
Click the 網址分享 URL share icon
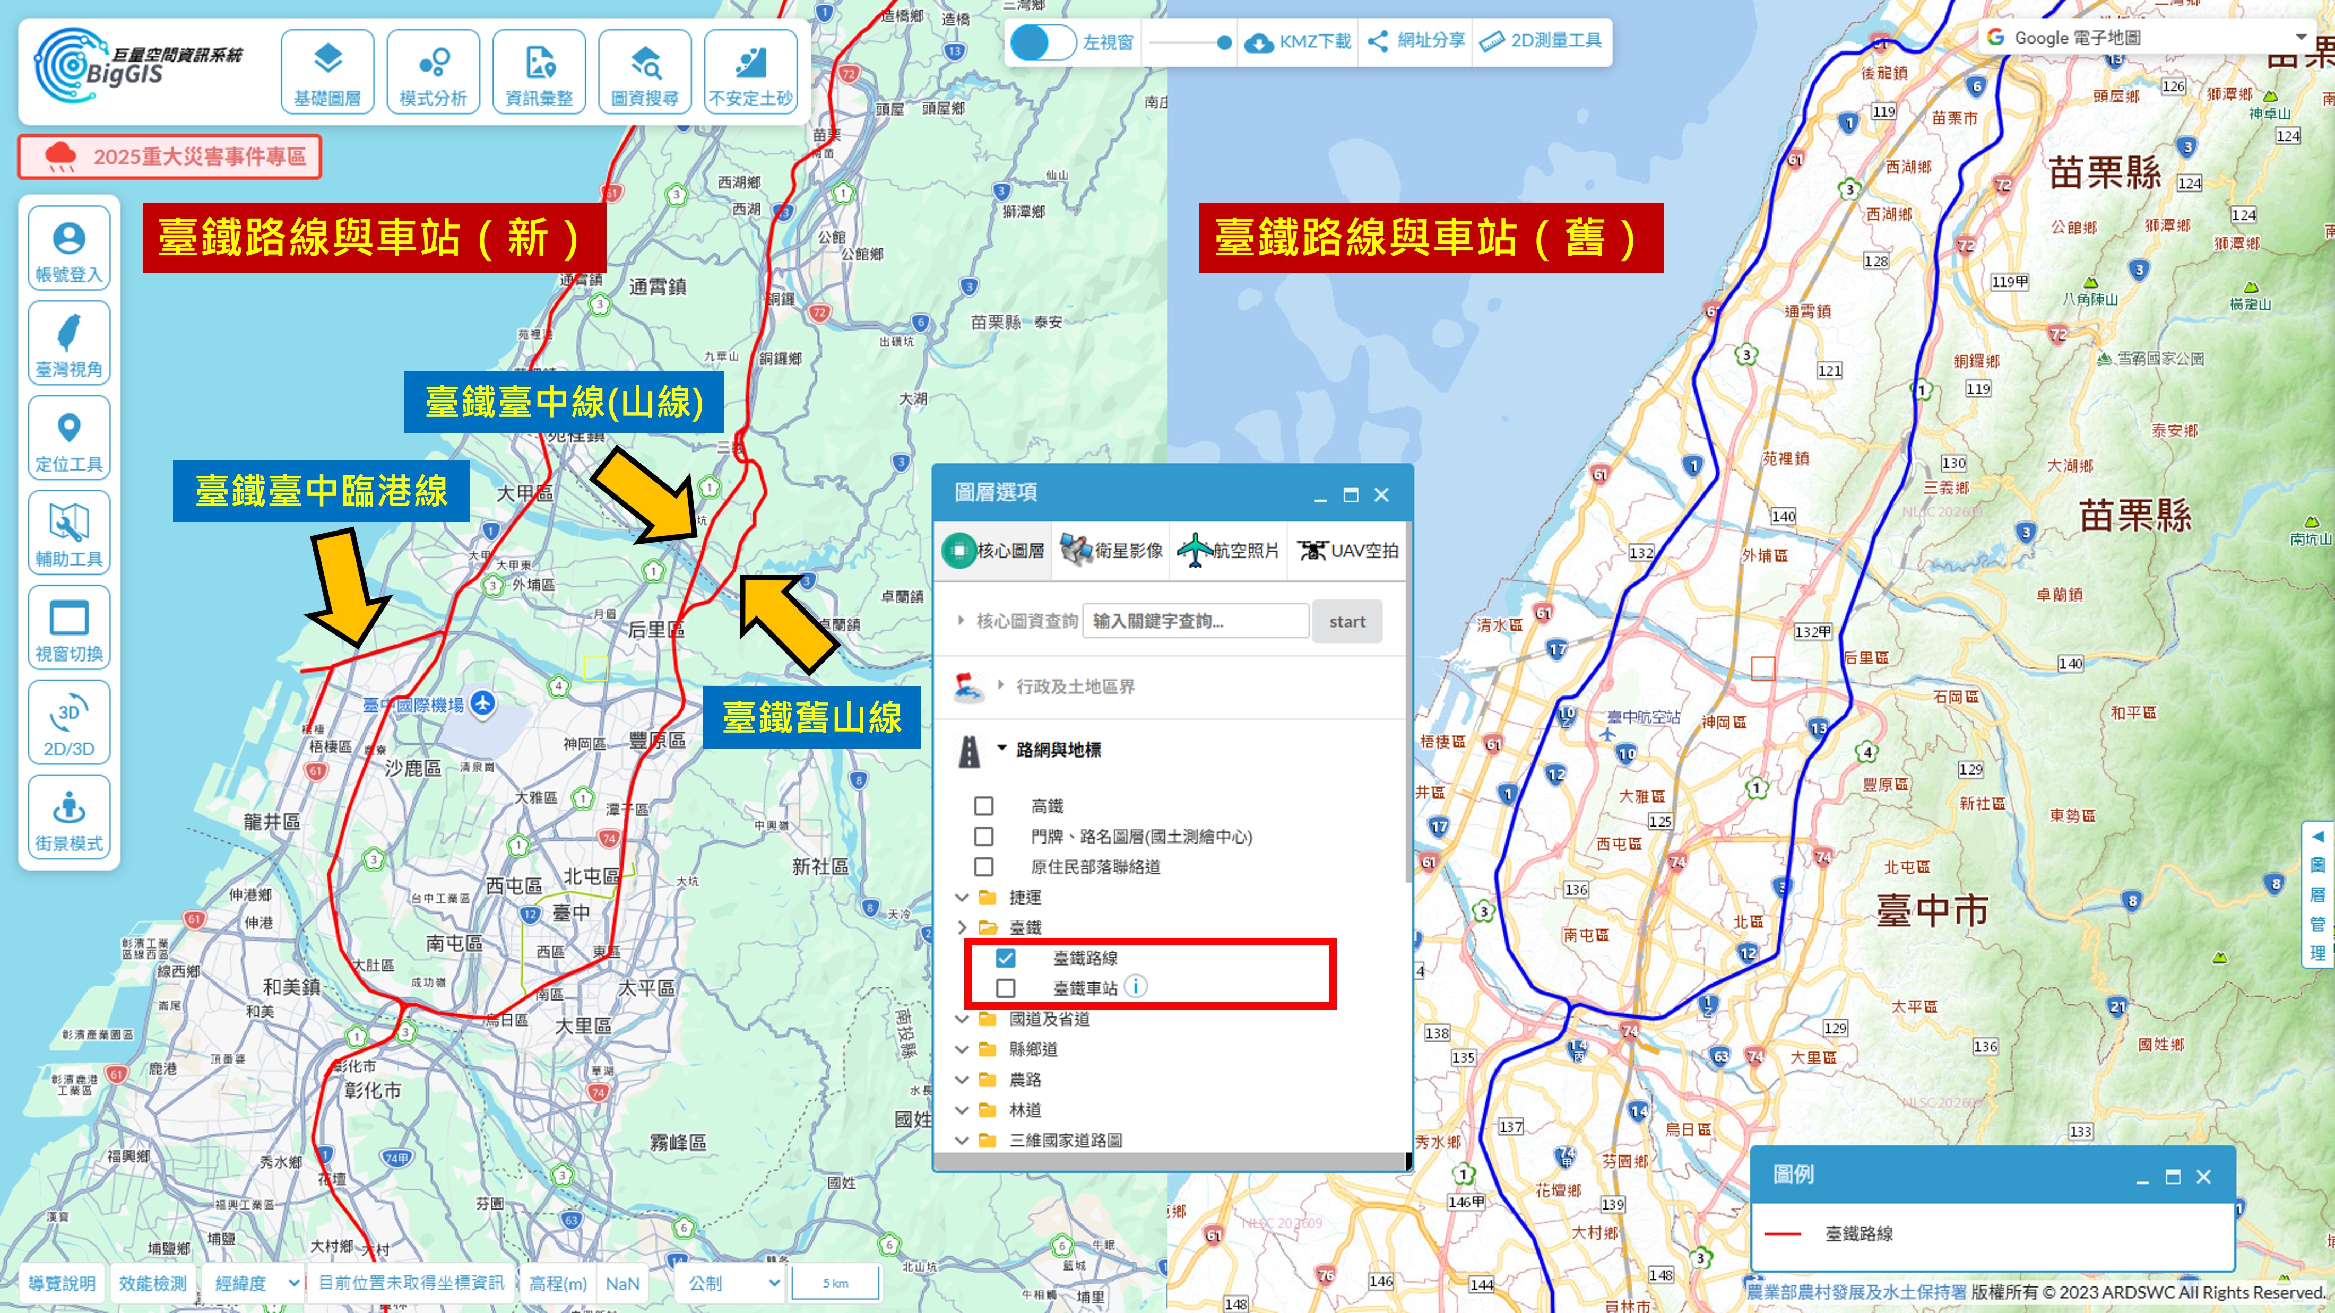(x=1416, y=41)
